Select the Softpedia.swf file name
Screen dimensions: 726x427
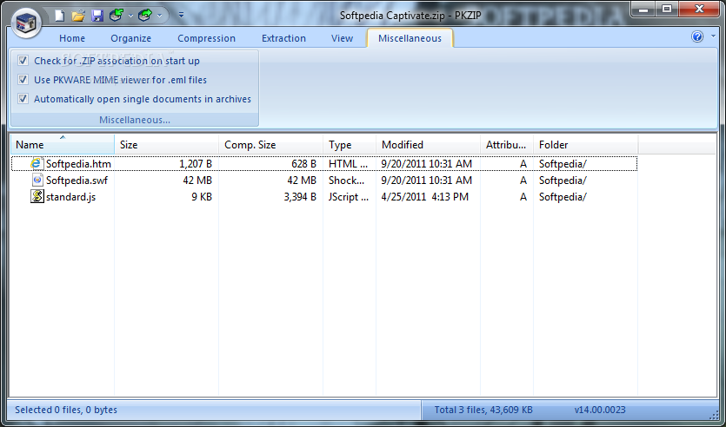pos(77,181)
